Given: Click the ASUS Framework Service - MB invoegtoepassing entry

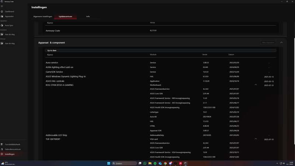Looking at the screenshot, I should 170,98.
